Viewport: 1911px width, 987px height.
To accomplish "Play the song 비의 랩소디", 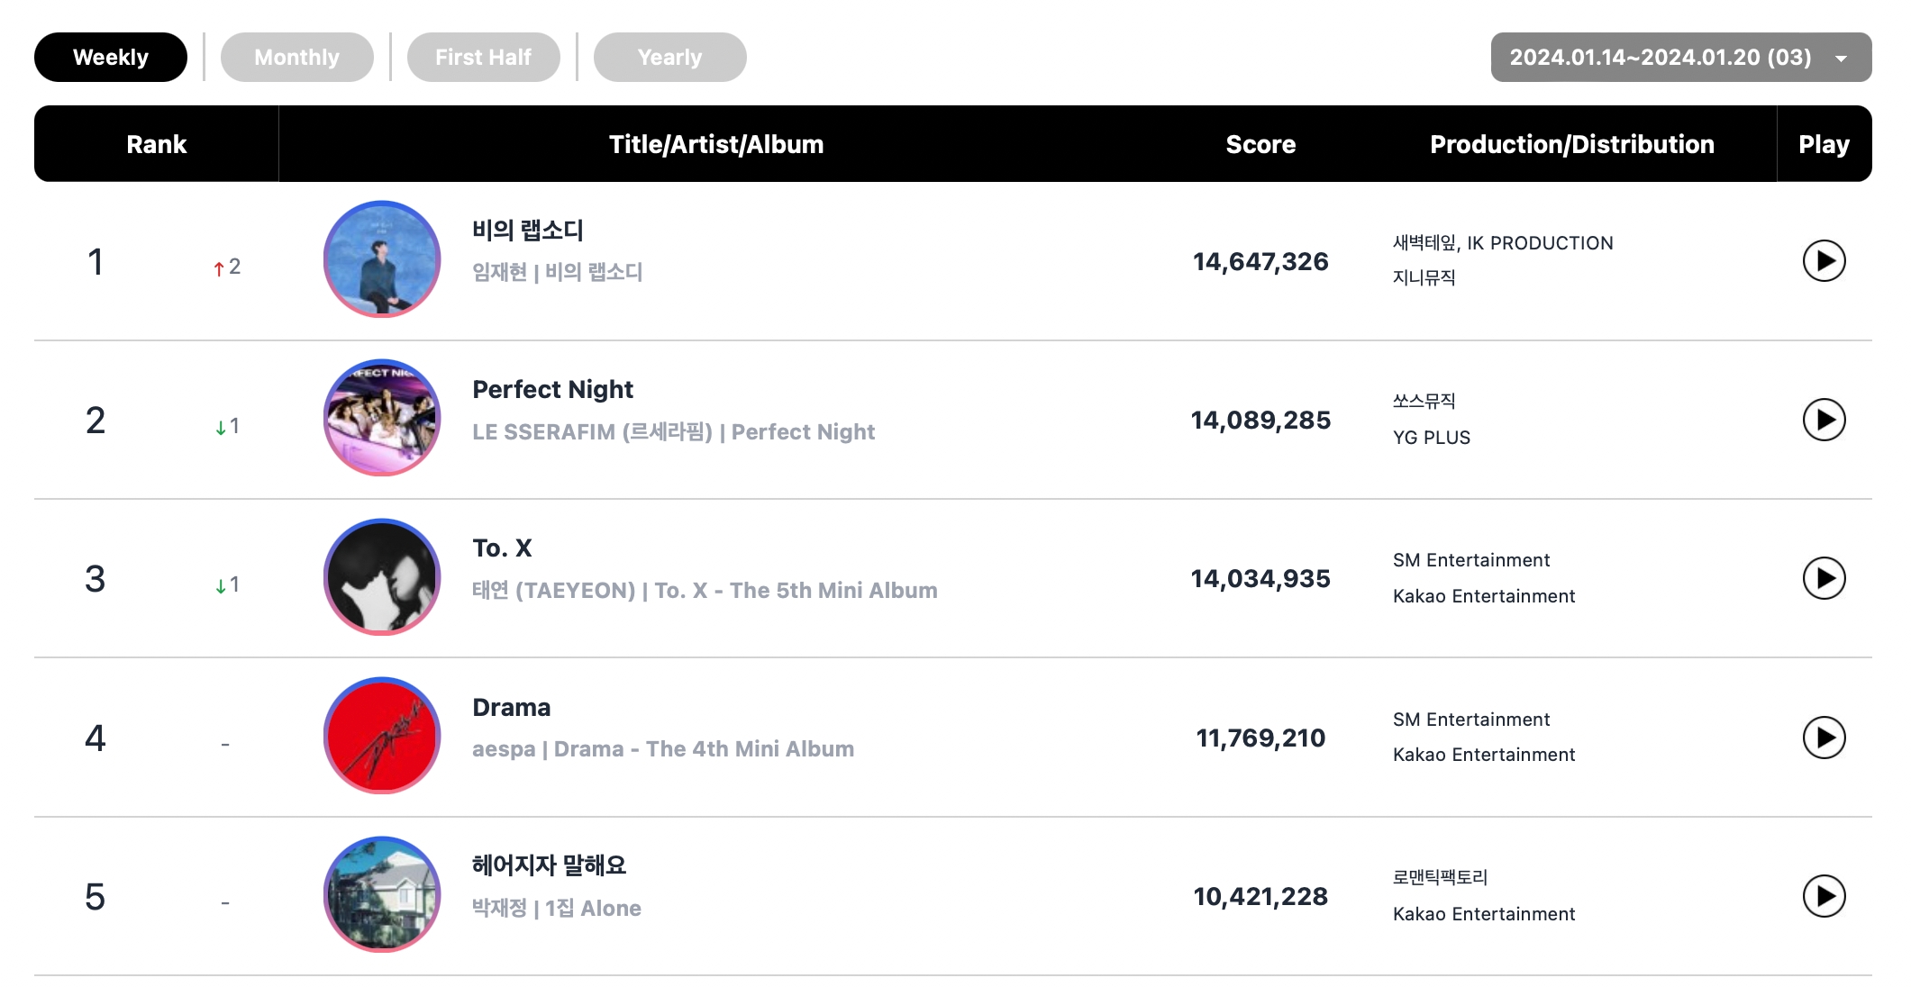I will pos(1823,261).
